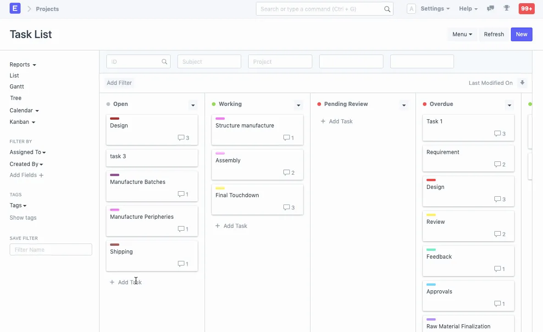The image size is (543, 332).
Task: Open the 99+ notifications badge
Action: coord(526,9)
